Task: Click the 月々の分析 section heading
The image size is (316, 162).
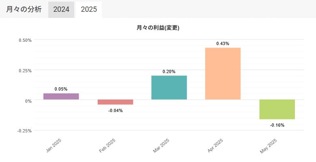Action: [24, 9]
